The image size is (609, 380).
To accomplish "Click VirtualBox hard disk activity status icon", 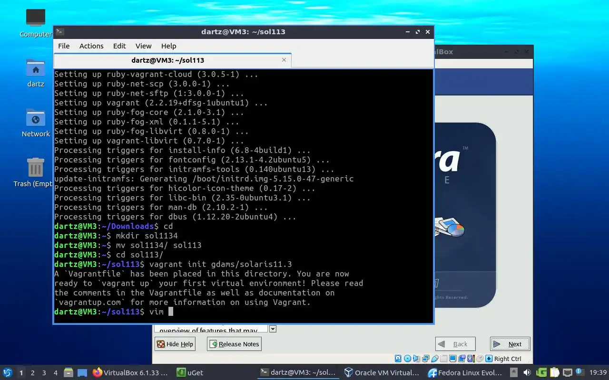I will click(x=398, y=359).
